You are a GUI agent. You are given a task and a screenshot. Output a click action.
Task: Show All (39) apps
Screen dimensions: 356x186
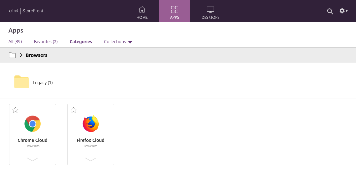click(x=15, y=42)
